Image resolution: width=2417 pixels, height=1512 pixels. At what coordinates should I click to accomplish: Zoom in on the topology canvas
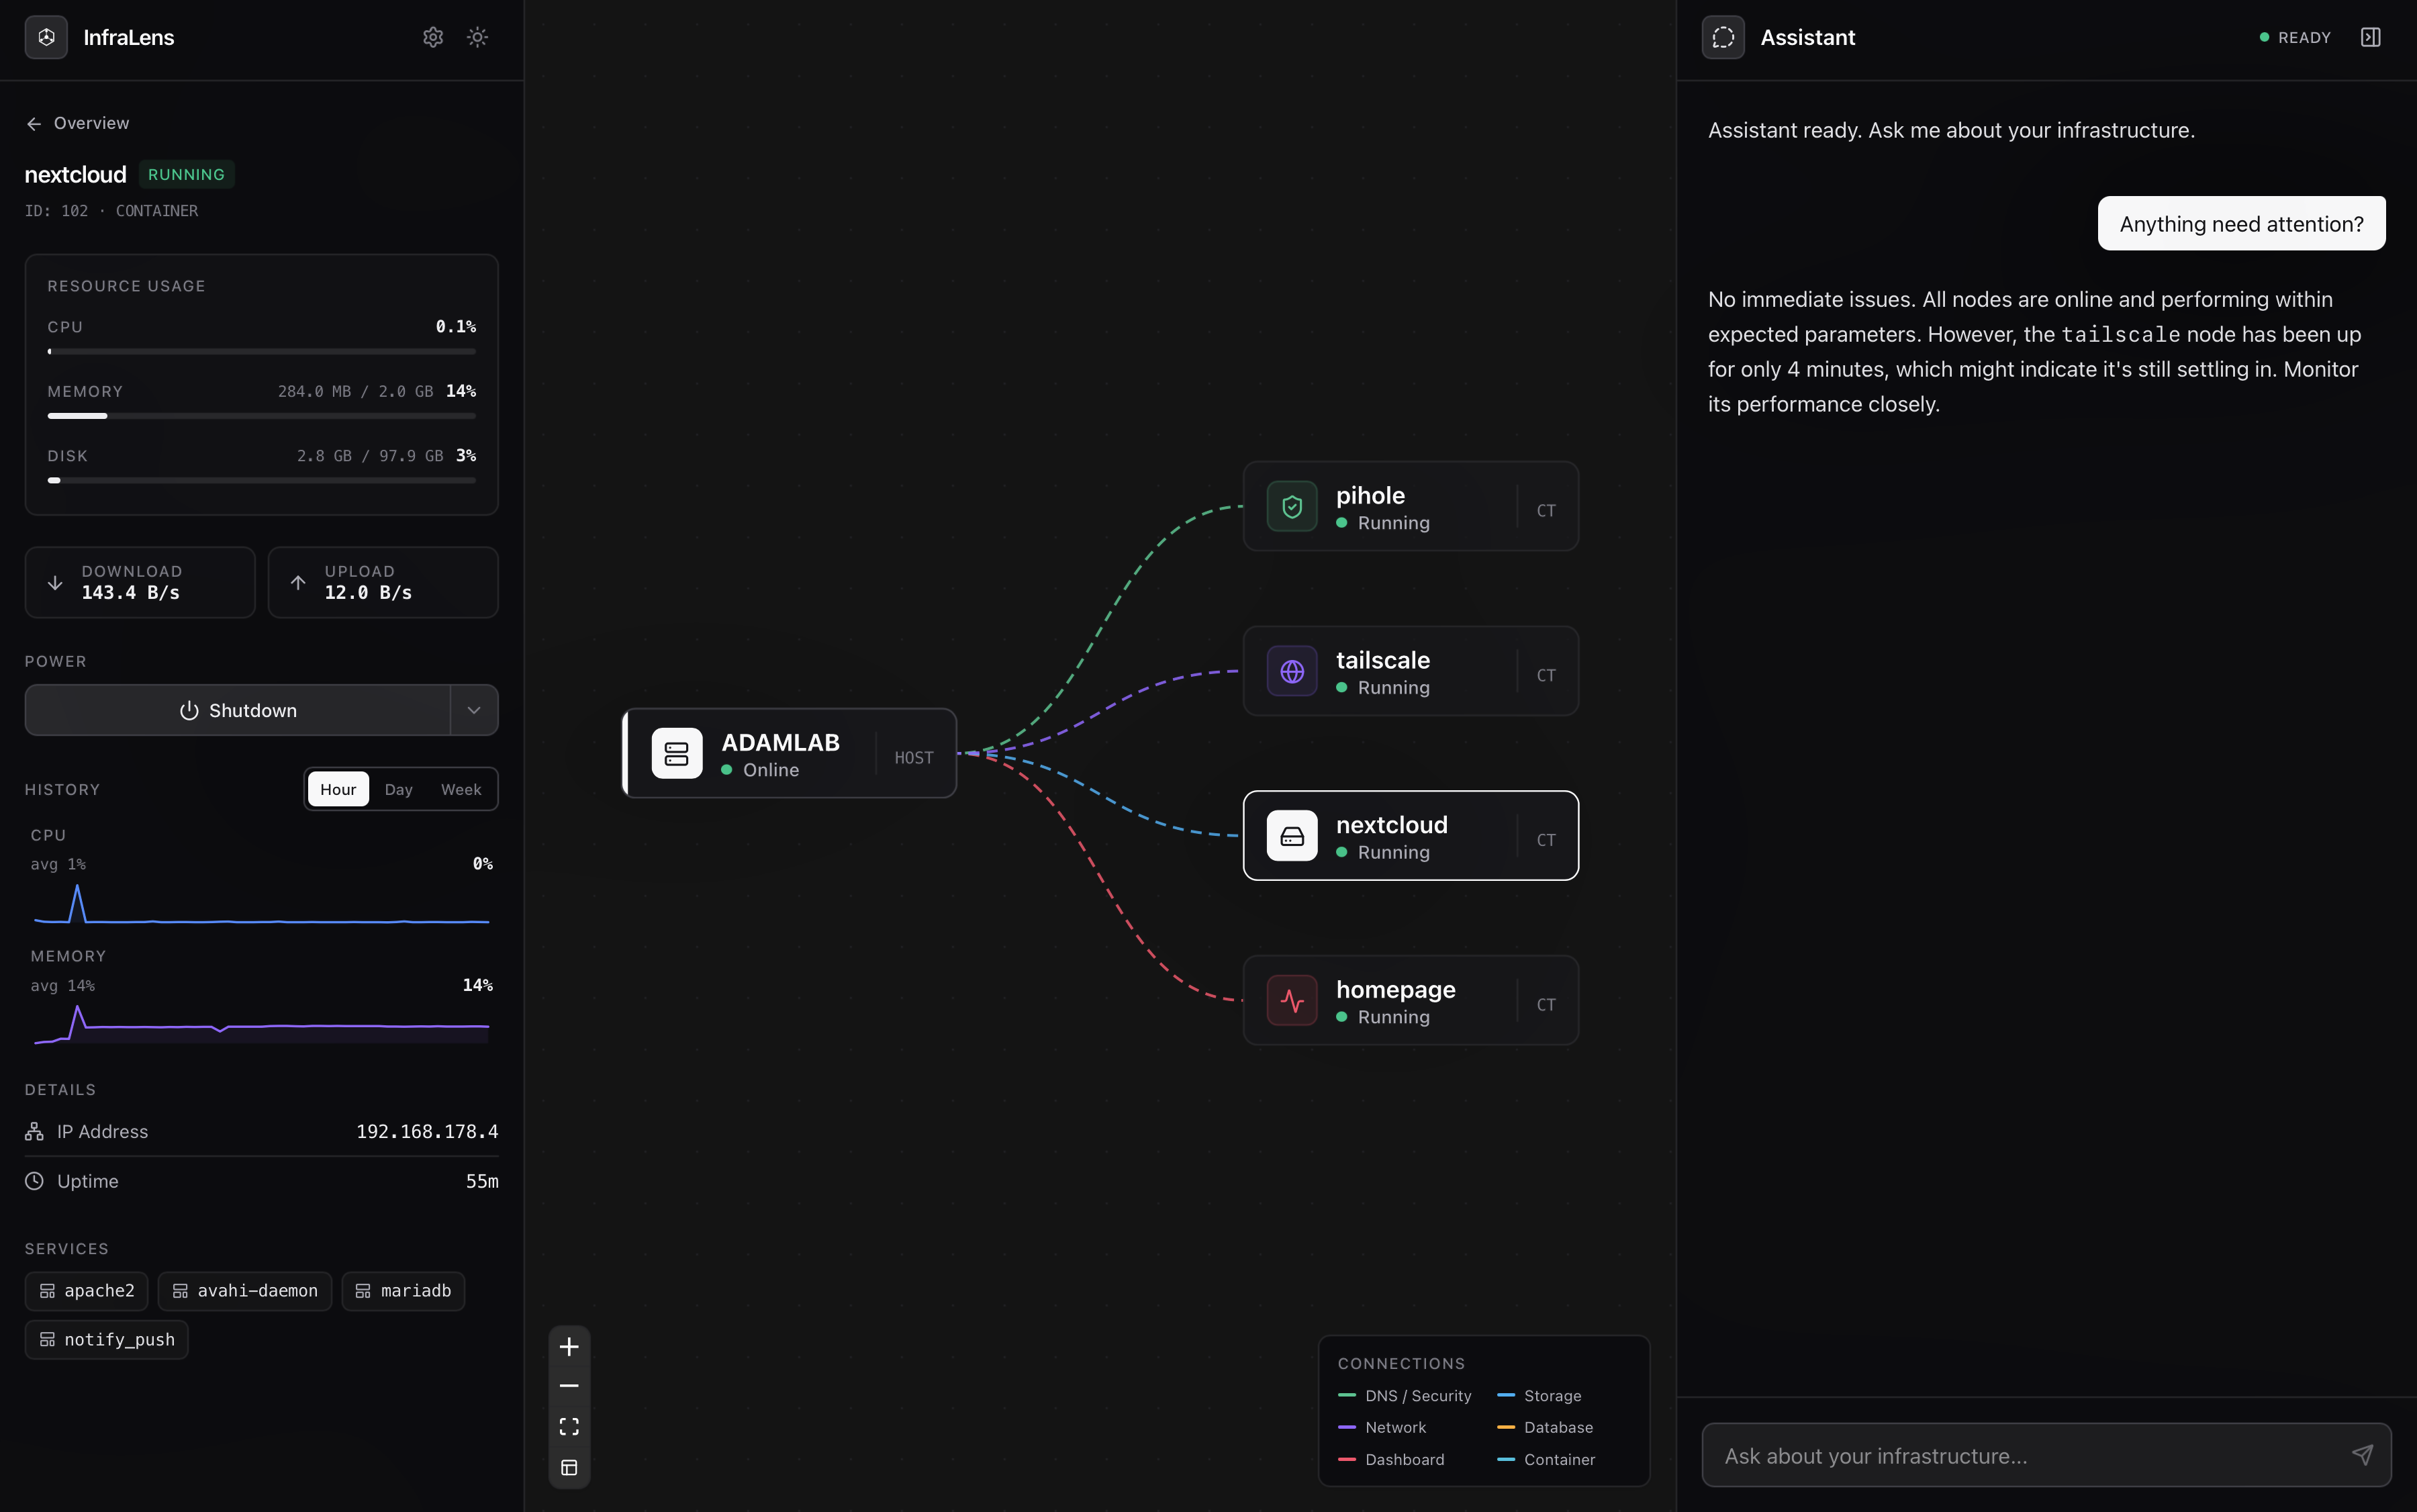[569, 1347]
